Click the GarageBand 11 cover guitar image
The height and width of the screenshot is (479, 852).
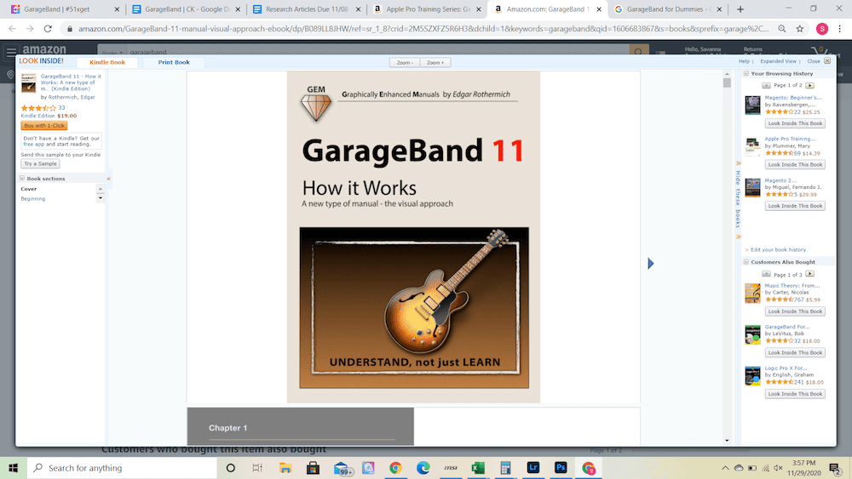(x=414, y=308)
